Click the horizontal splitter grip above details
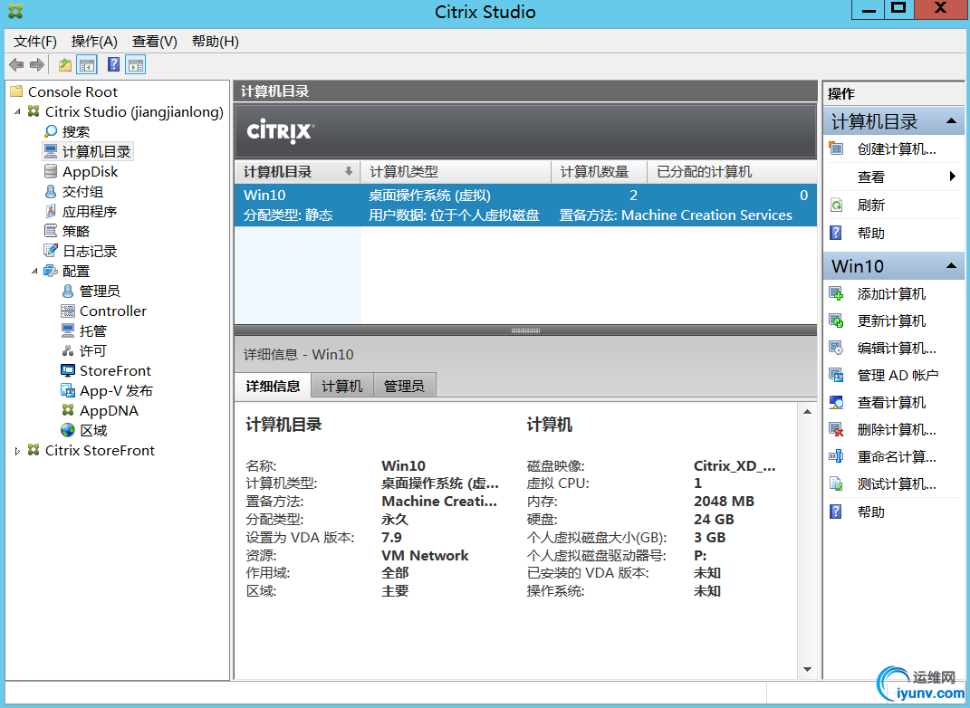Screen dimensions: 970x708 [526, 330]
